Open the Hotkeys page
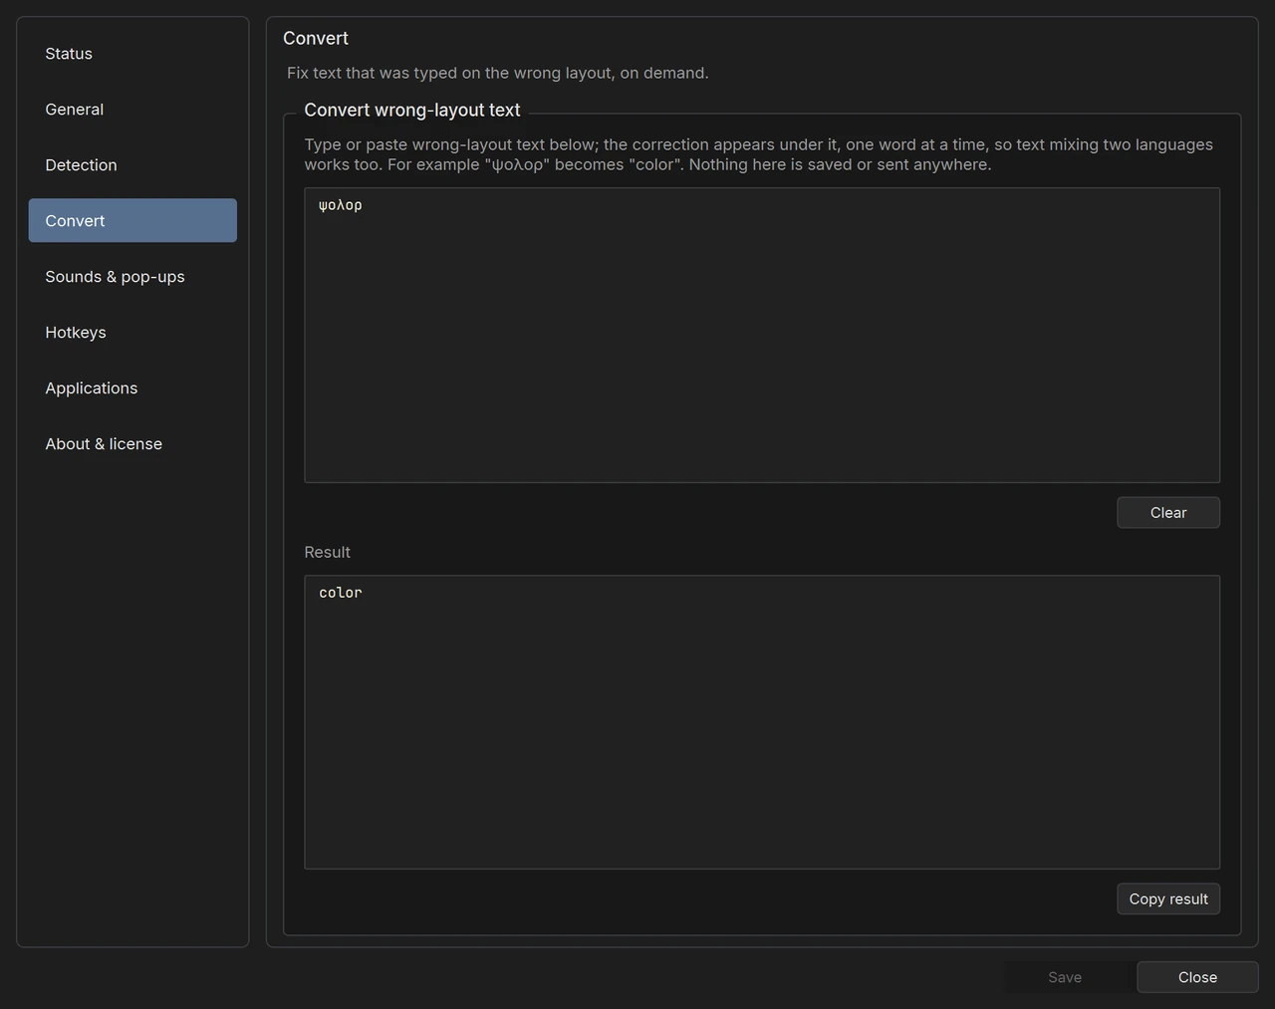Screen dimensions: 1275x1009 point(132,333)
